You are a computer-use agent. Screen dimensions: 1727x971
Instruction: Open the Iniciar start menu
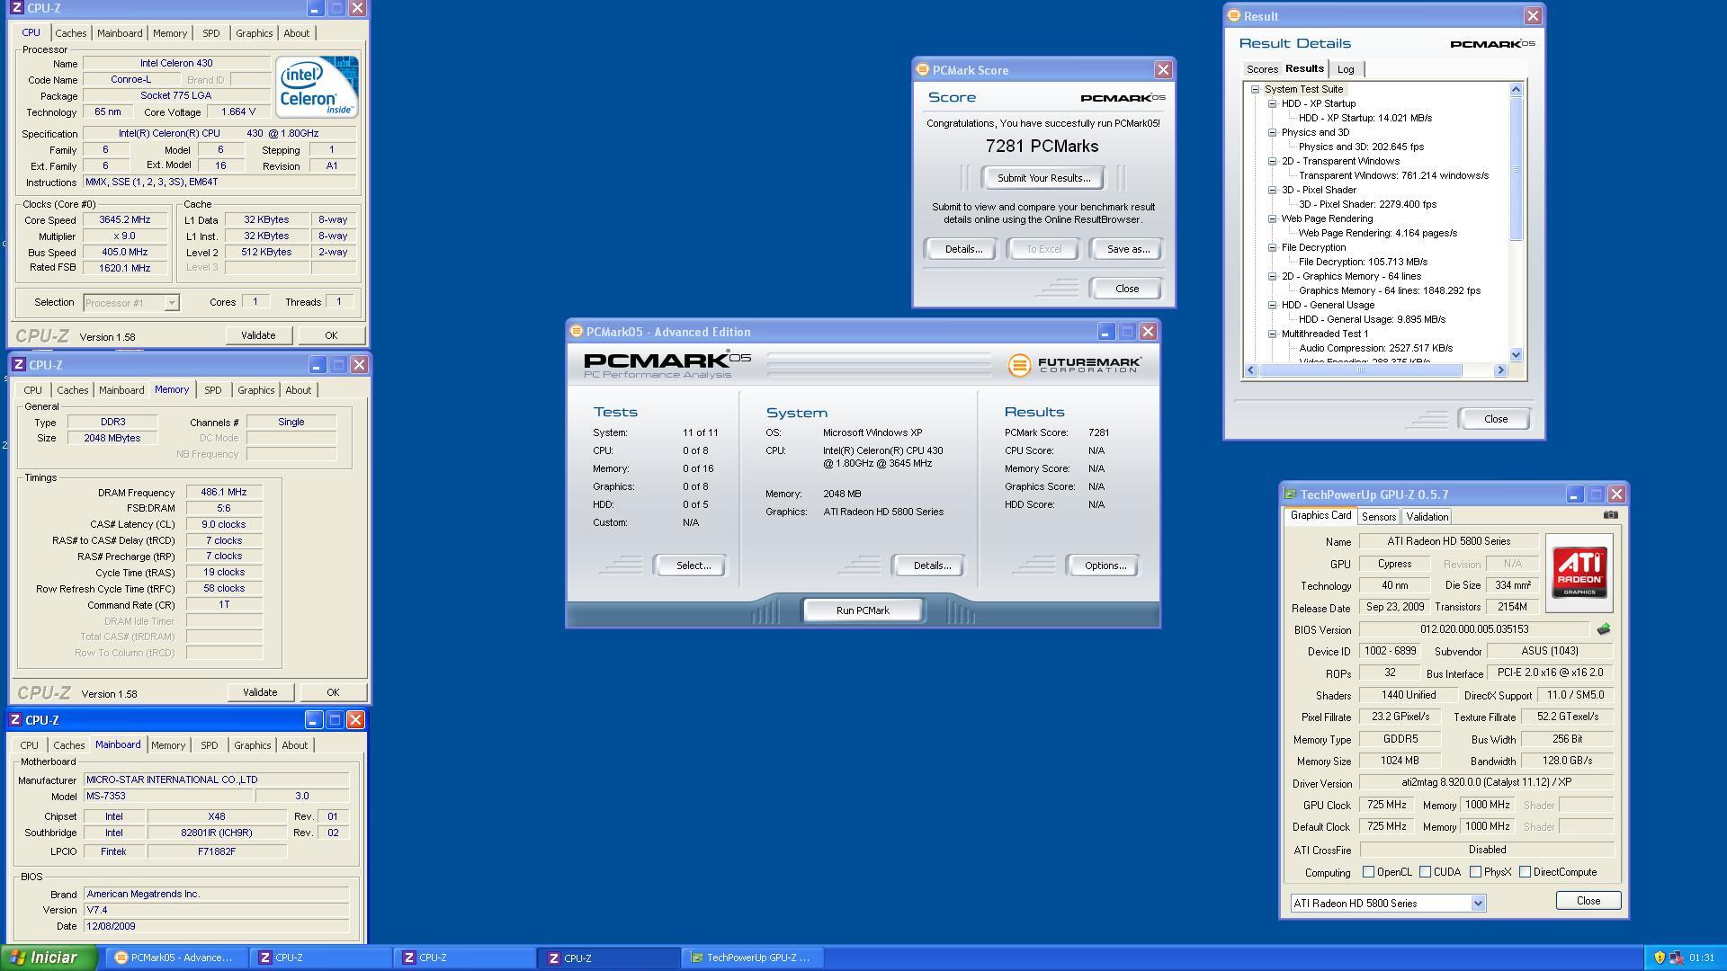click(49, 958)
